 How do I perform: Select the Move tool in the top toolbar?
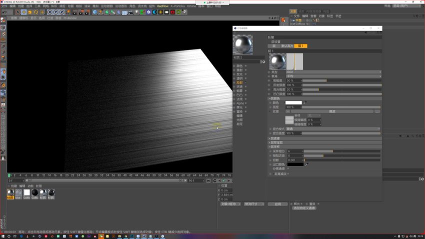pos(24,12)
